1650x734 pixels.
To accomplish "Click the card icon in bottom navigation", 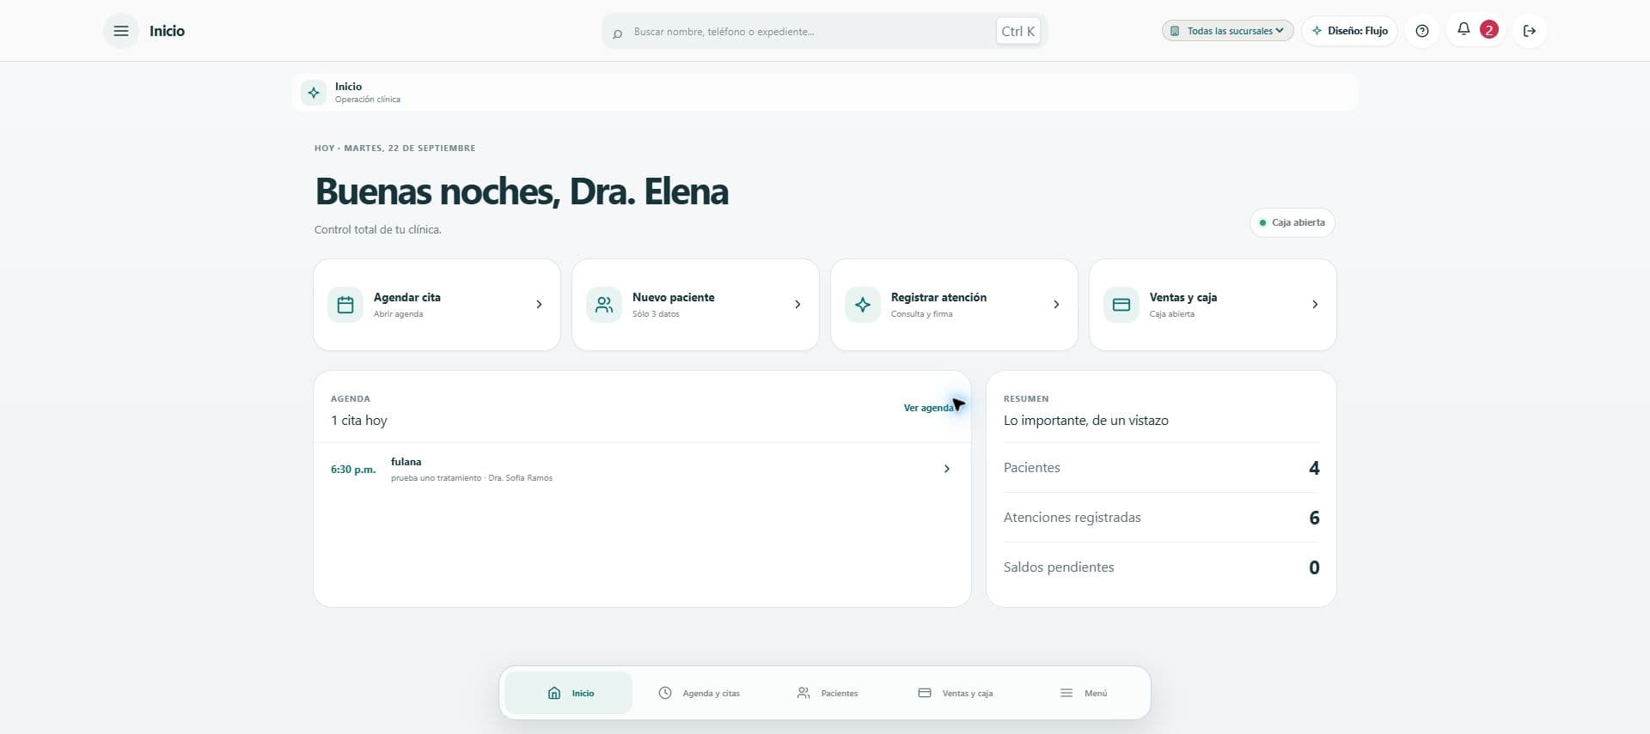I will [925, 693].
